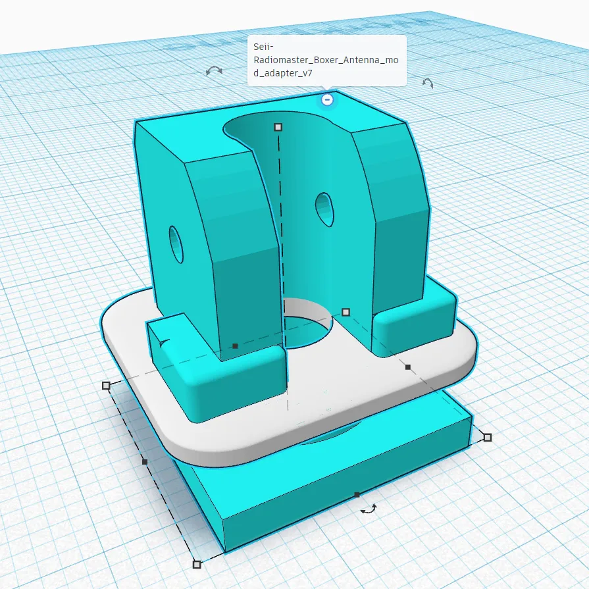Click the right-side white corner scale handle
This screenshot has width=589, height=589.
pos(486,436)
